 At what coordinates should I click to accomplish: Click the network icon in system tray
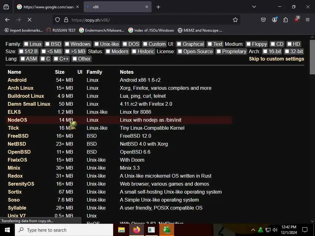tap(268, 230)
